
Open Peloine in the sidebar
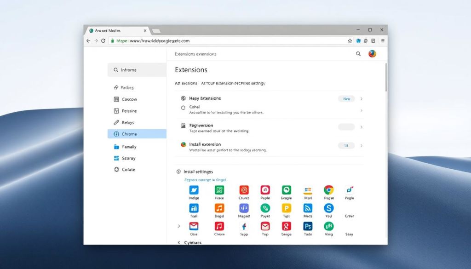(137, 111)
